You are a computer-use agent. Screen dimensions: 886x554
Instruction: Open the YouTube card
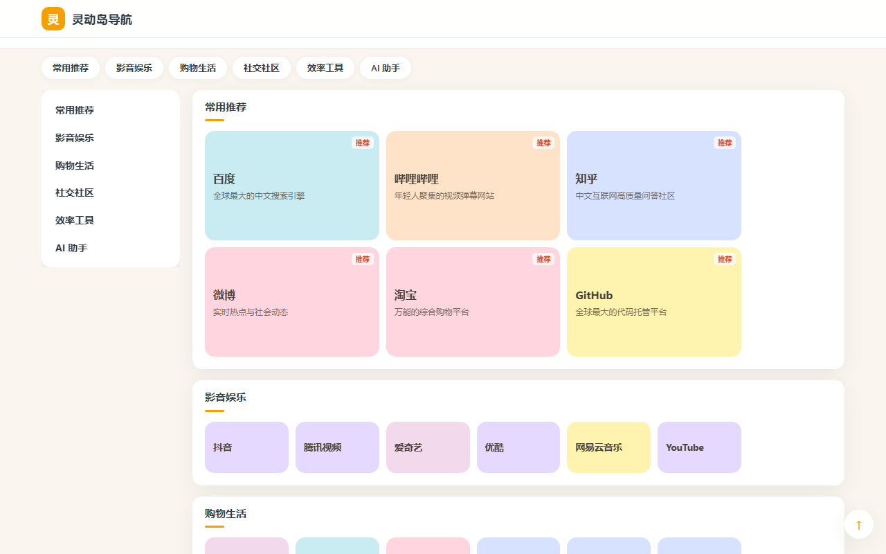[x=699, y=447]
